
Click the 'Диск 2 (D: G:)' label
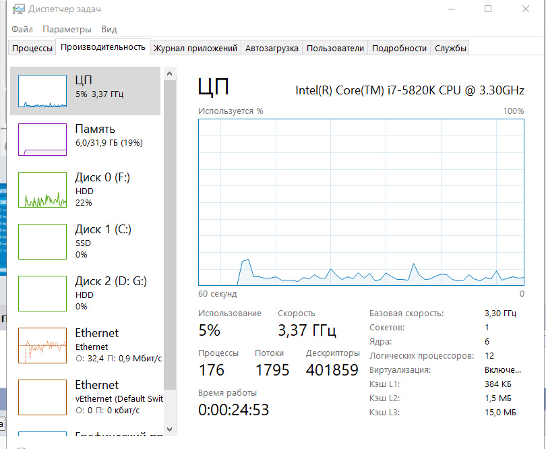[x=111, y=281]
